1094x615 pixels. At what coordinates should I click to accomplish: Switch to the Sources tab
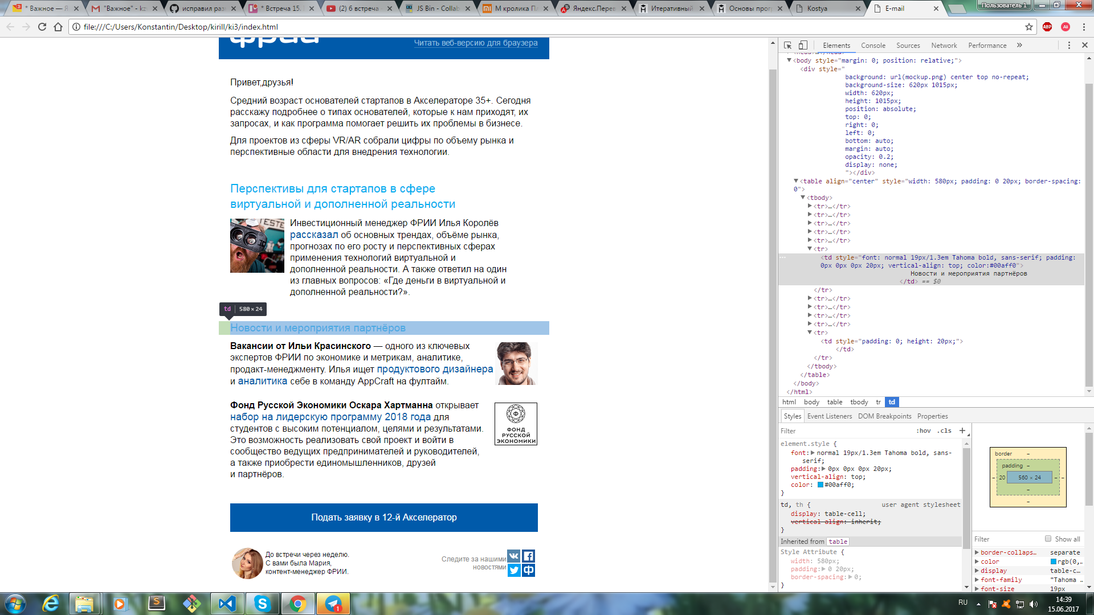(x=908, y=46)
